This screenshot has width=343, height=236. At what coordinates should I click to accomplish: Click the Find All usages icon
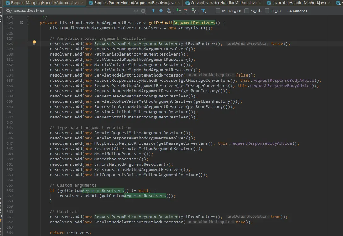[x=169, y=11]
